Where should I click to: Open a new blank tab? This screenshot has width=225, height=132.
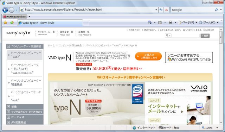coord(86,23)
